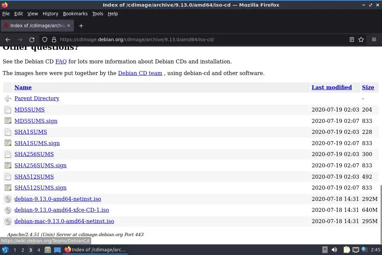Click the URL address bar
Viewport: 382px width, 255px height.
pyautogui.click(x=202, y=40)
